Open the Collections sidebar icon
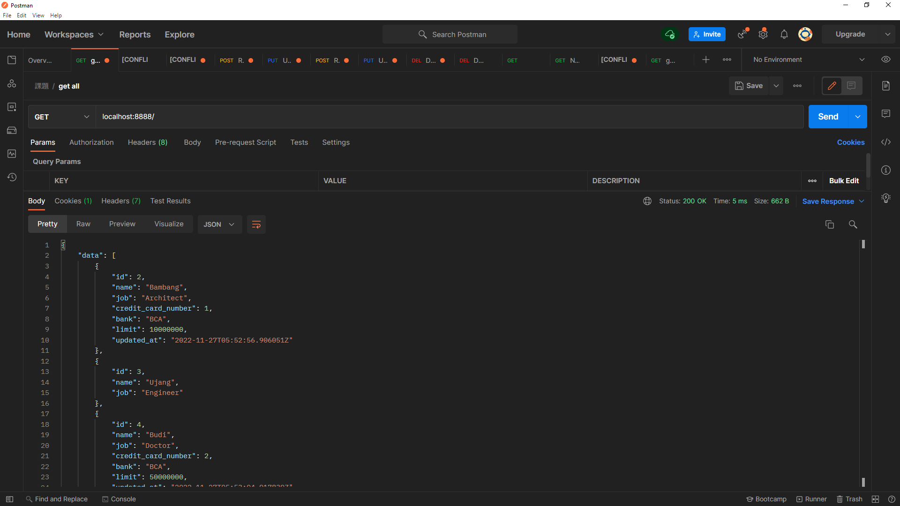Image resolution: width=900 pixels, height=506 pixels. 12,60
